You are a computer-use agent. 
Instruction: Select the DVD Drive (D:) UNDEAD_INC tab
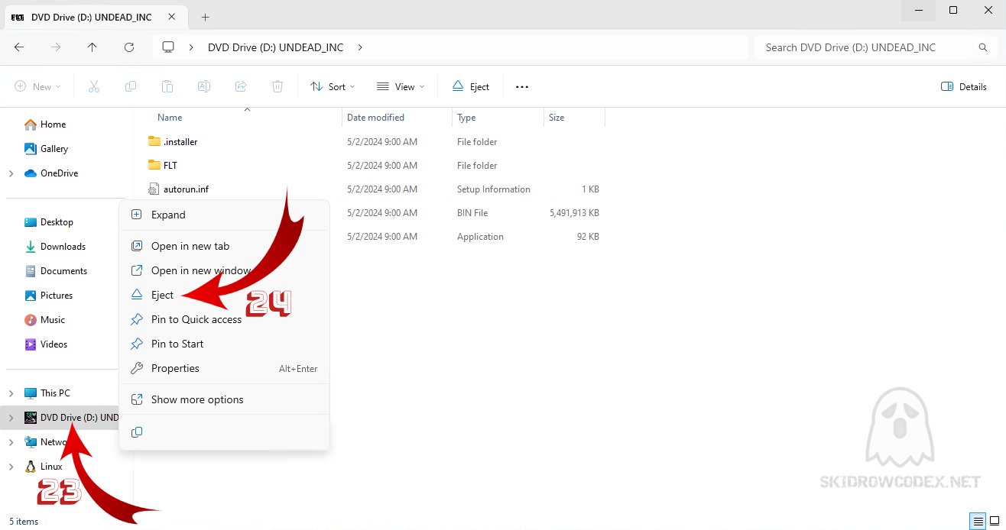tap(94, 17)
